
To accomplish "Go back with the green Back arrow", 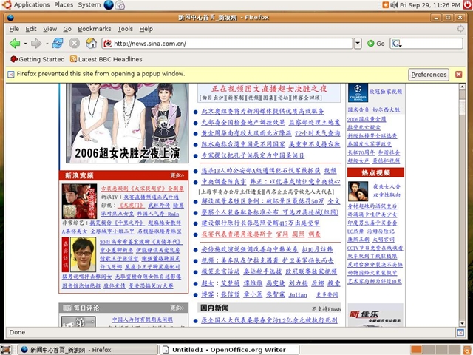I will click(x=15, y=44).
